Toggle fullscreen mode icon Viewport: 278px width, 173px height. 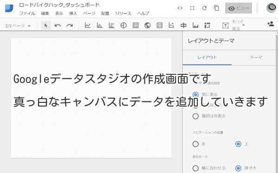point(192,8)
